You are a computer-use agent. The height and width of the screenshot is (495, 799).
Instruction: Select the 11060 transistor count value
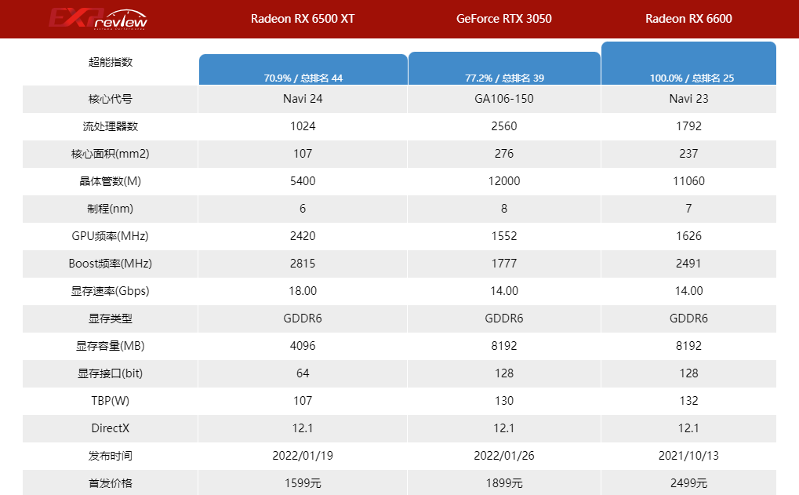click(688, 181)
